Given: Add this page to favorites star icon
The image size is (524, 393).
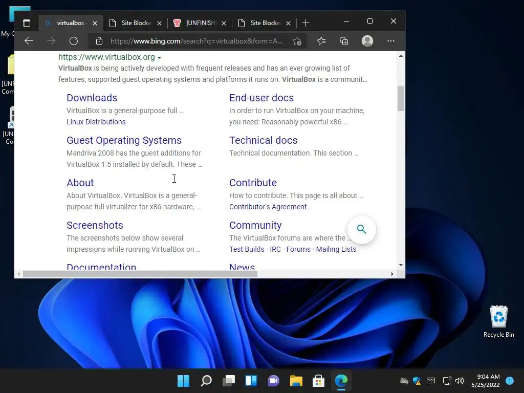Looking at the screenshot, I should (x=297, y=41).
